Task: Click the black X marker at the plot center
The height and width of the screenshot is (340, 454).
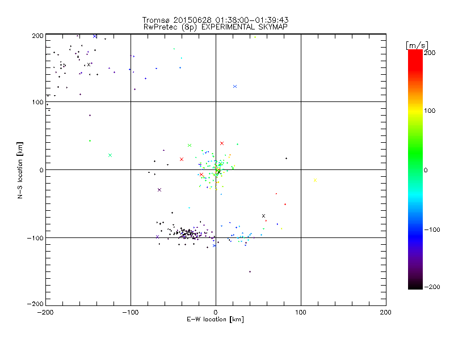Action: point(219,172)
